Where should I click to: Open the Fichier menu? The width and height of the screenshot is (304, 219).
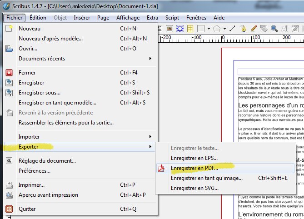pos(14,18)
